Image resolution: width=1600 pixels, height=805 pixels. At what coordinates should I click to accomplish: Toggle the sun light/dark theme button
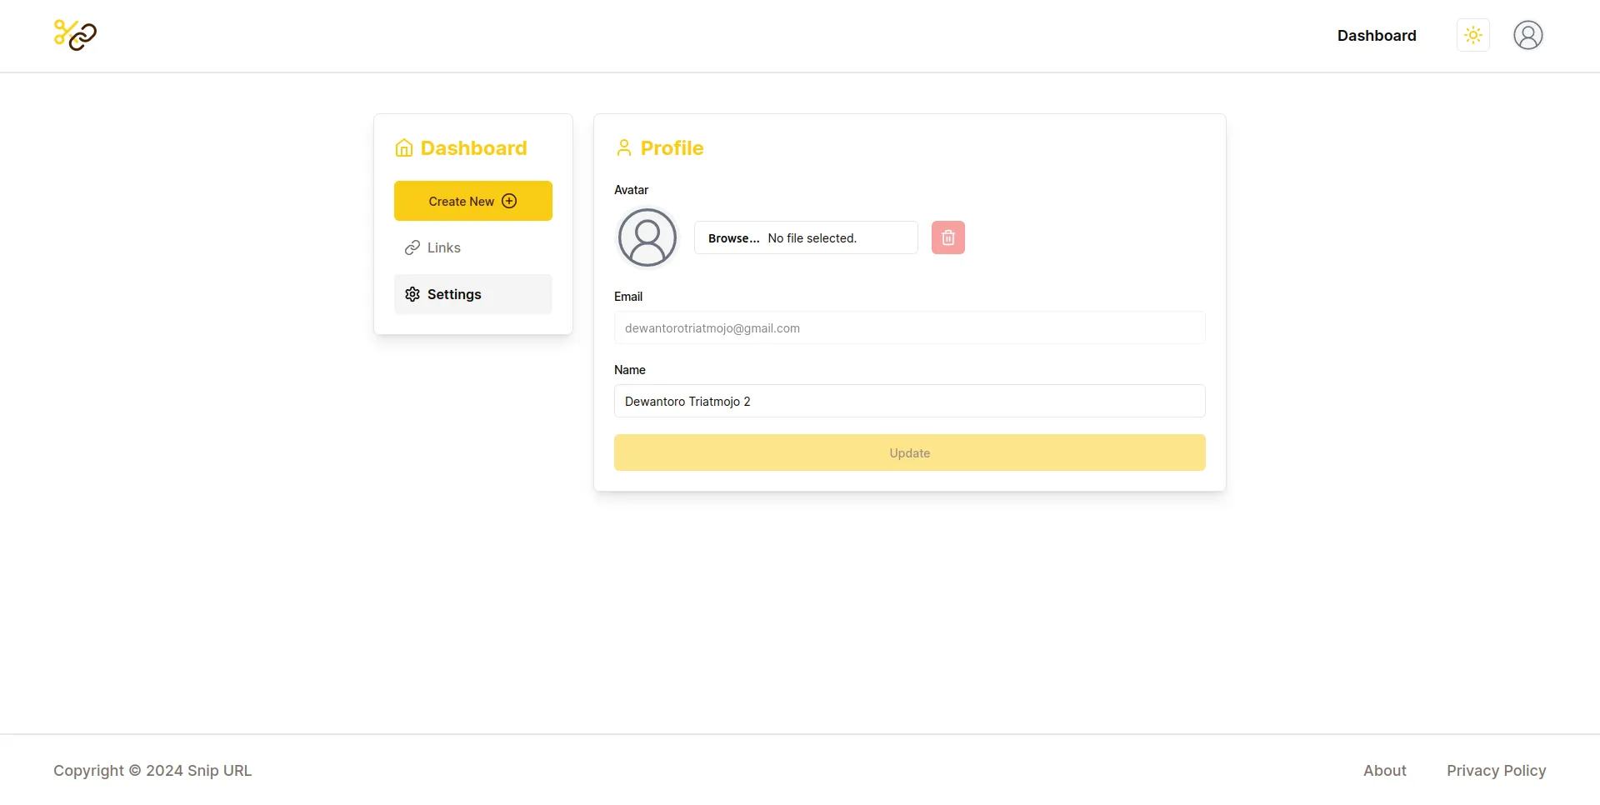coord(1473,35)
